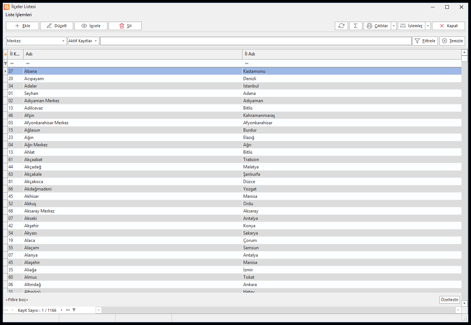Click the Adı filter row cell

click(133, 64)
